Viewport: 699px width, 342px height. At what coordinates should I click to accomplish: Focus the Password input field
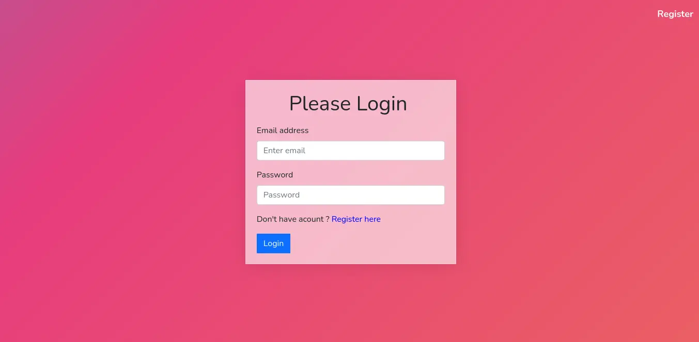pos(351,195)
